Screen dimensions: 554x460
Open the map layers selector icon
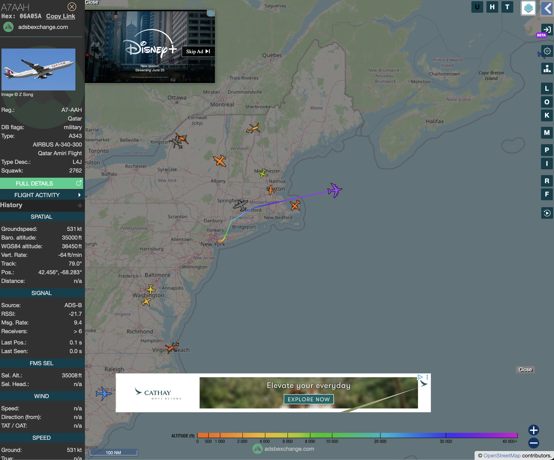tap(528, 8)
